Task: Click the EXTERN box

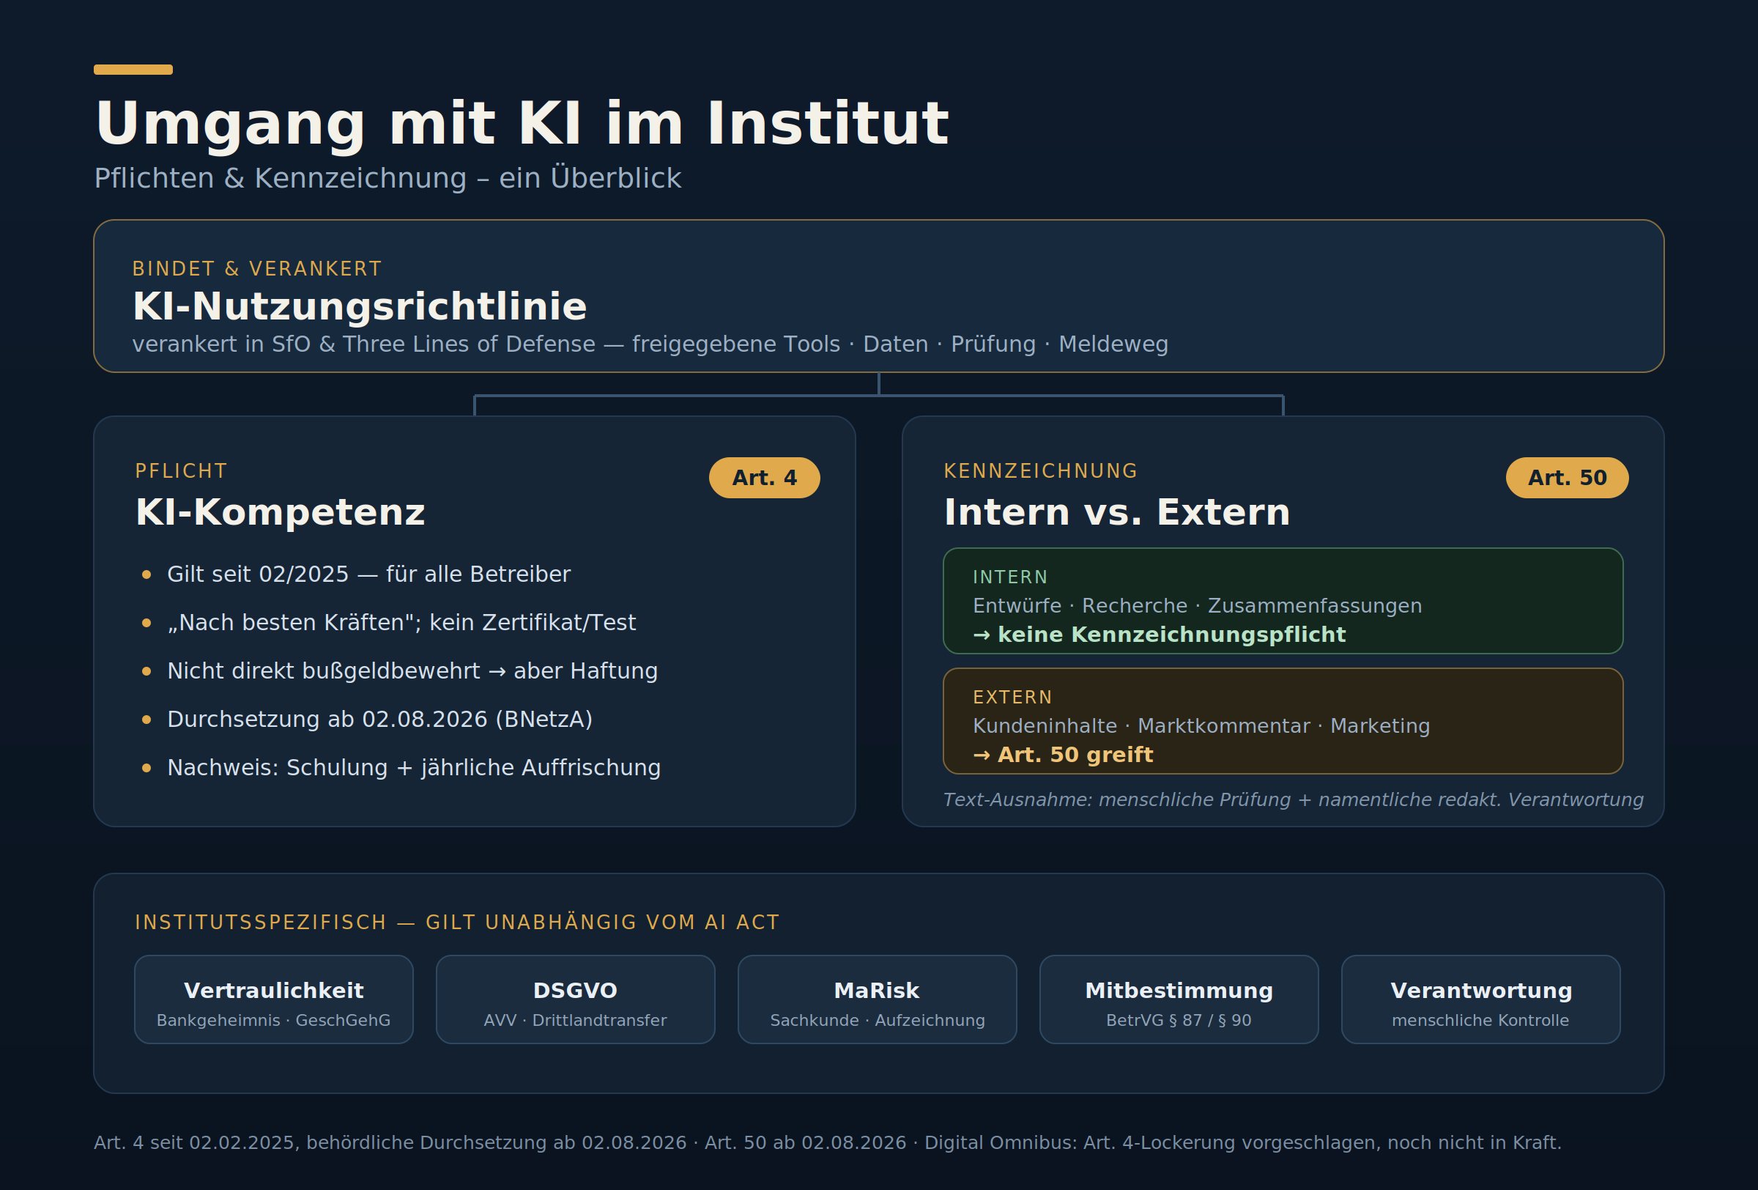Action: pyautogui.click(x=1283, y=721)
